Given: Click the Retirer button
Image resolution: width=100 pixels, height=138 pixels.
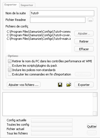Looking at the screenshot, I should point(84,41).
